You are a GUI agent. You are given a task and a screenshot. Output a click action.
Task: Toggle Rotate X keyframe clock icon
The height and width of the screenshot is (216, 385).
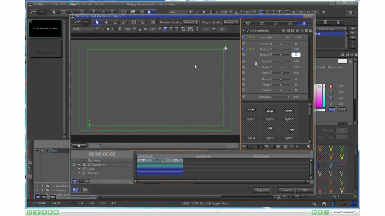pos(244,44)
